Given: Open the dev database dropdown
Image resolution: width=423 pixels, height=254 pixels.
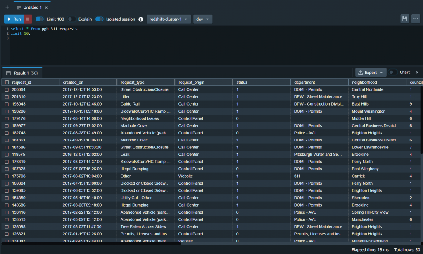Looking at the screenshot, I should click(202, 19).
